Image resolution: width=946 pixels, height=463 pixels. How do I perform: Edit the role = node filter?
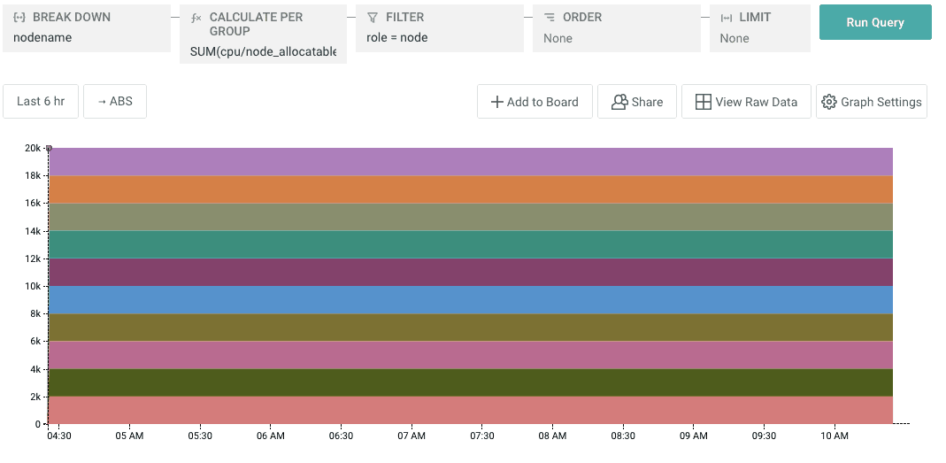coord(396,38)
